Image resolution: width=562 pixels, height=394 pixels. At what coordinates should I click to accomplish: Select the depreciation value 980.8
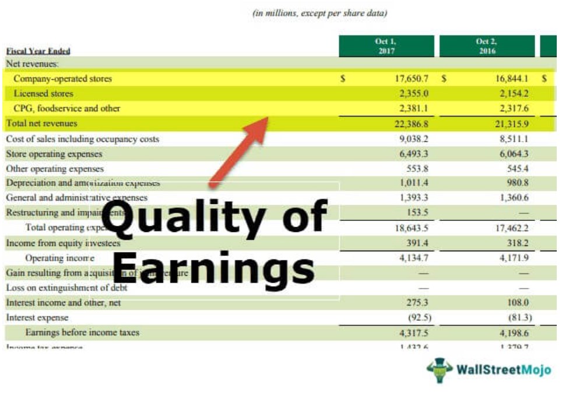pyautogui.click(x=518, y=183)
